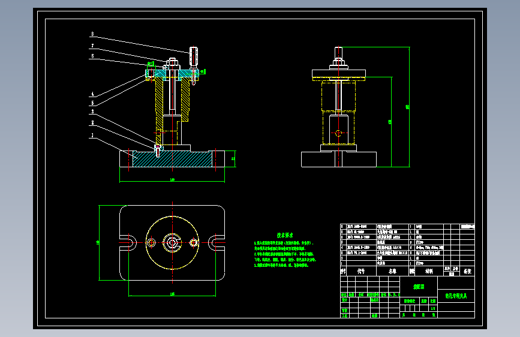Click the tall vertical green dimension in side view
Image resolution: width=520 pixels, height=337 pixels.
click(408, 107)
